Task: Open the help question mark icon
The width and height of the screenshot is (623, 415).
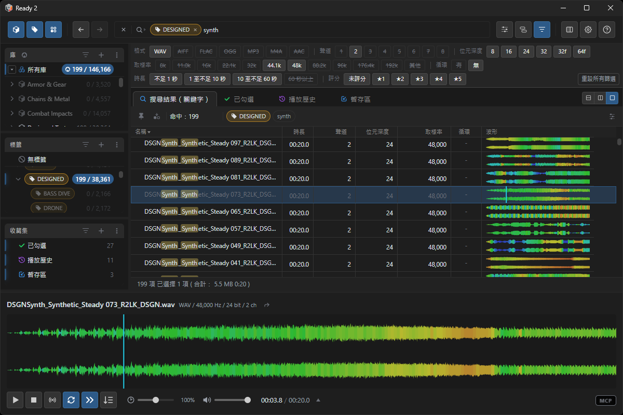Action: (x=607, y=30)
